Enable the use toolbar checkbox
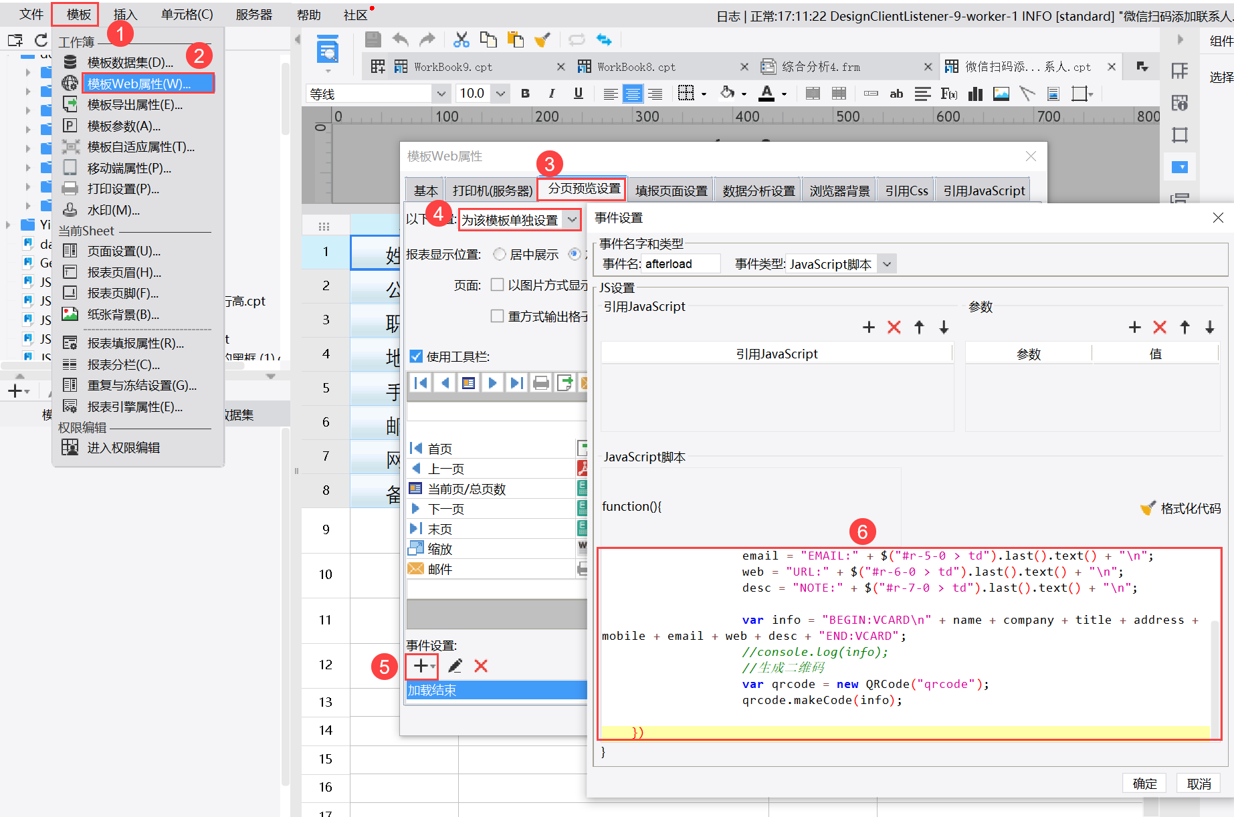Image resolution: width=1234 pixels, height=817 pixels. pos(416,356)
